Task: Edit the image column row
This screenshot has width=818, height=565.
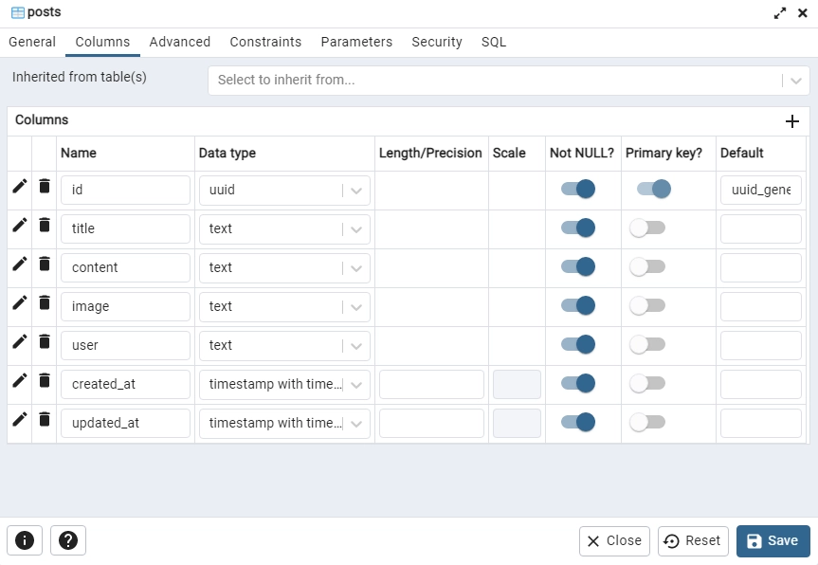Action: (20, 303)
